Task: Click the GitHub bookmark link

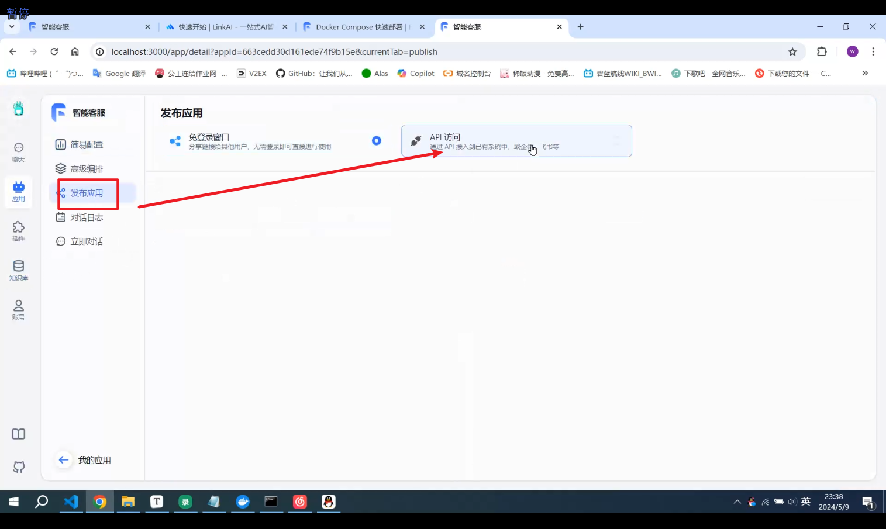Action: 314,74
